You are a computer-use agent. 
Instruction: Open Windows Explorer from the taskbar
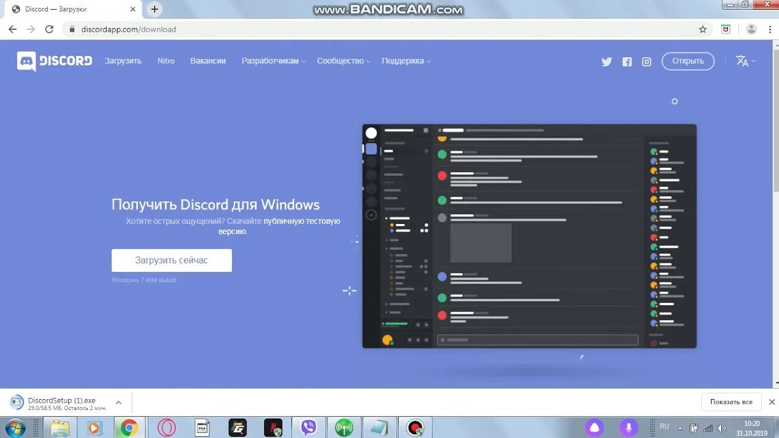click(x=60, y=428)
